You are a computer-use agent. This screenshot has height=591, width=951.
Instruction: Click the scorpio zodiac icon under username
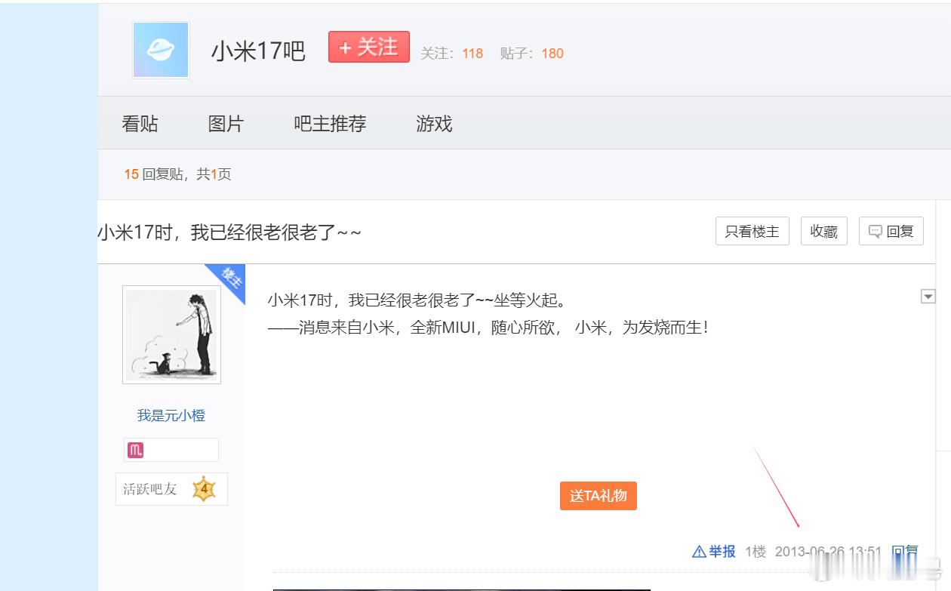(x=135, y=451)
